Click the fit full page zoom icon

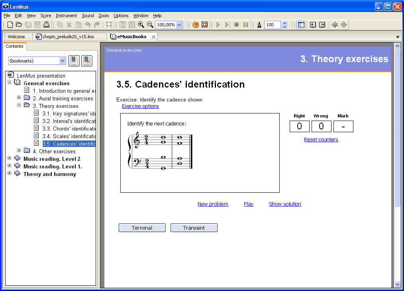[x=123, y=25]
